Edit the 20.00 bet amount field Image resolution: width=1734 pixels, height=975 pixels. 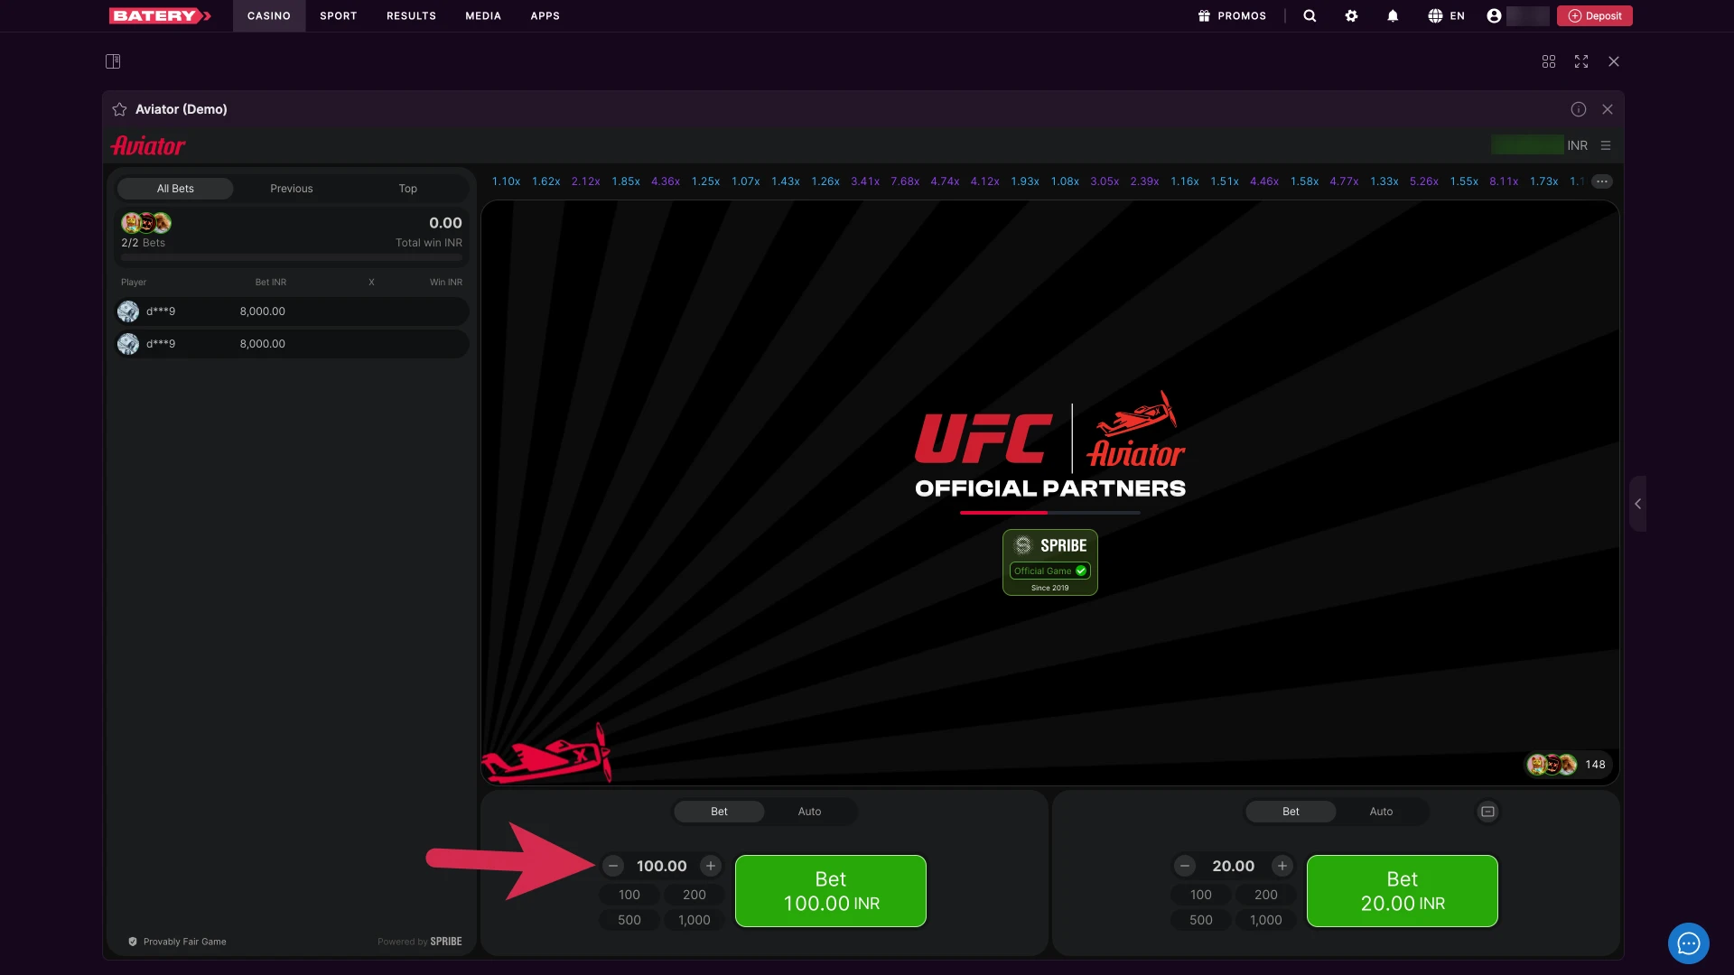1234,866
